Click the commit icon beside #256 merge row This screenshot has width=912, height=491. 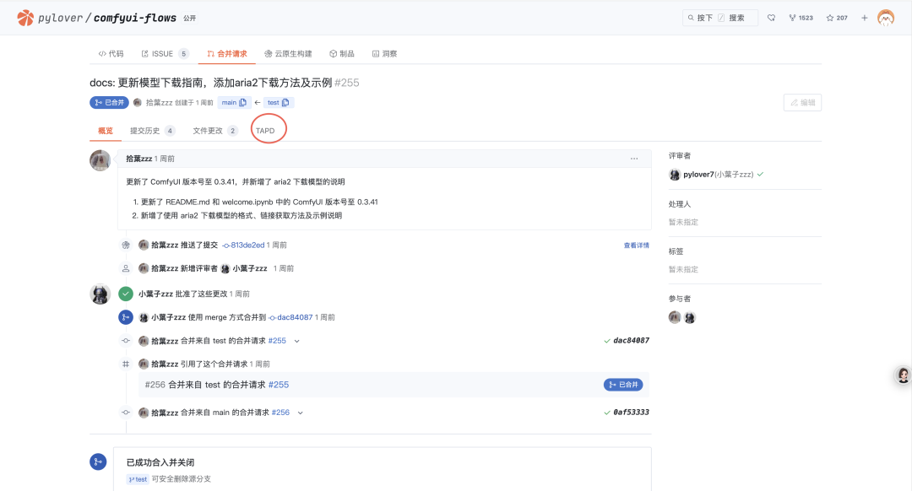point(126,413)
